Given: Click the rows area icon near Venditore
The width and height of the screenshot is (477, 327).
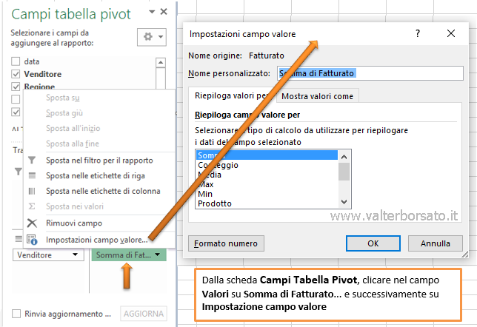Looking at the screenshot, I should (x=19, y=239).
